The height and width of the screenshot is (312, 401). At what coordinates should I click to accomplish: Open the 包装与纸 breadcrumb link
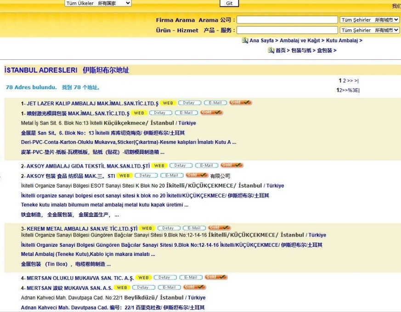coord(301,51)
